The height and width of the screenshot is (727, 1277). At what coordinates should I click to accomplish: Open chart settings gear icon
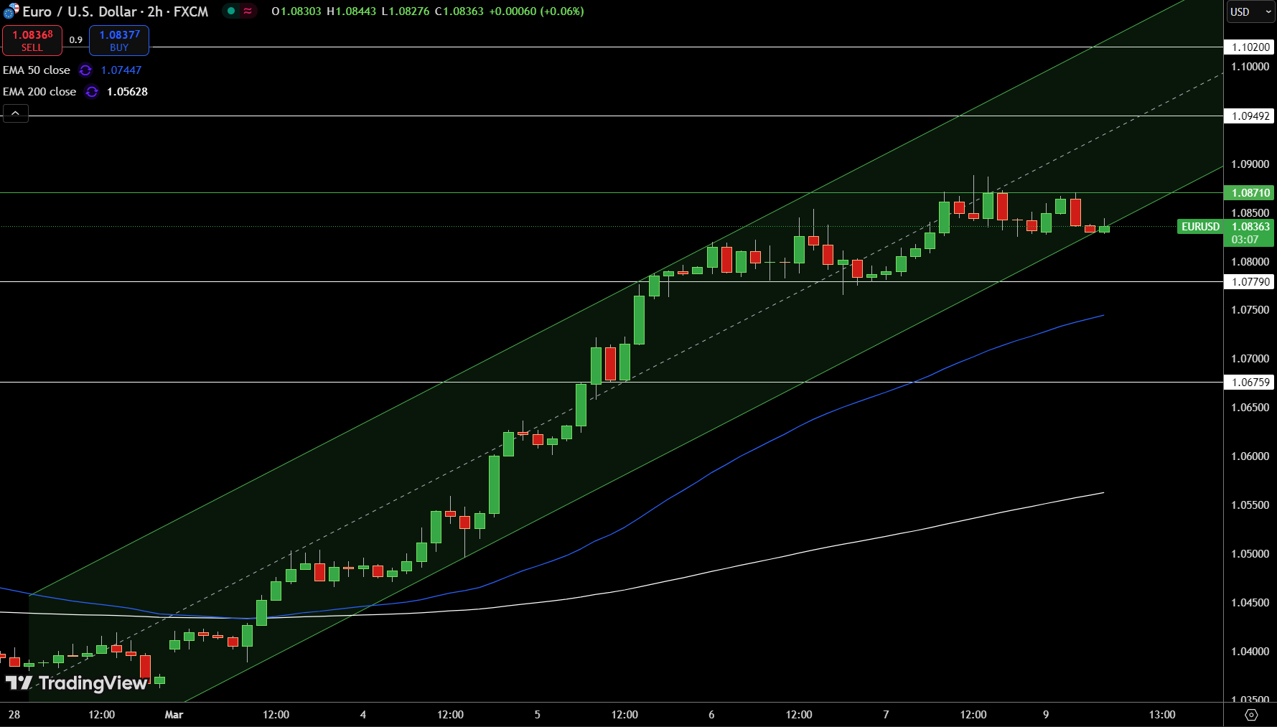(x=1251, y=715)
